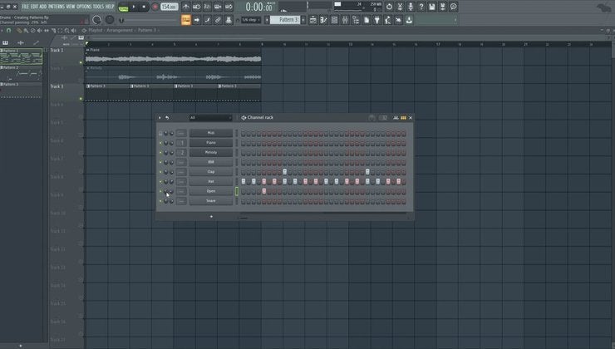Open the plugin picker plug icon
This screenshot has width=615, height=349.
pyautogui.click(x=377, y=20)
